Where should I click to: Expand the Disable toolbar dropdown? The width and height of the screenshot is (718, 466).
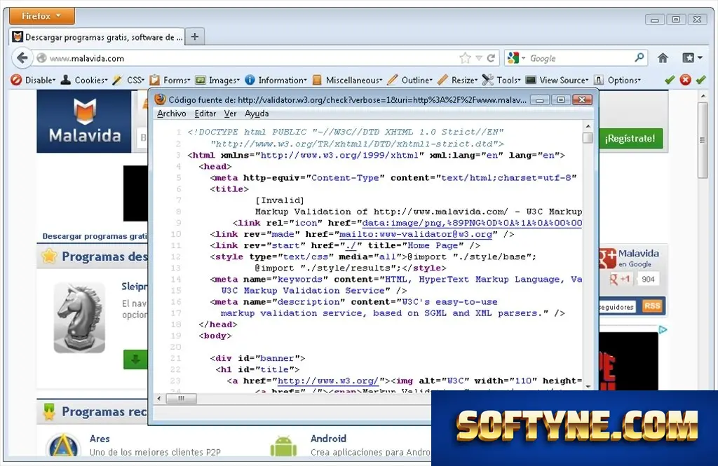[34, 80]
